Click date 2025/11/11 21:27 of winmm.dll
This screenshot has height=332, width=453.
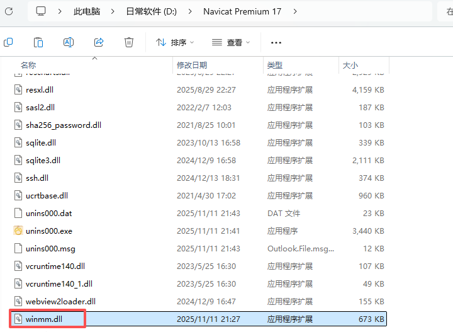click(x=208, y=319)
